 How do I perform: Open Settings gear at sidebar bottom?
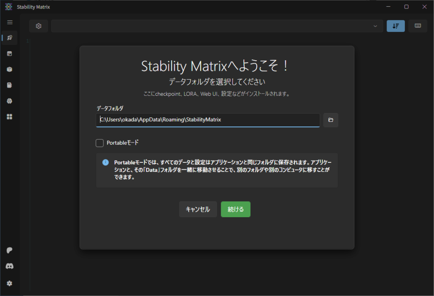[10, 283]
